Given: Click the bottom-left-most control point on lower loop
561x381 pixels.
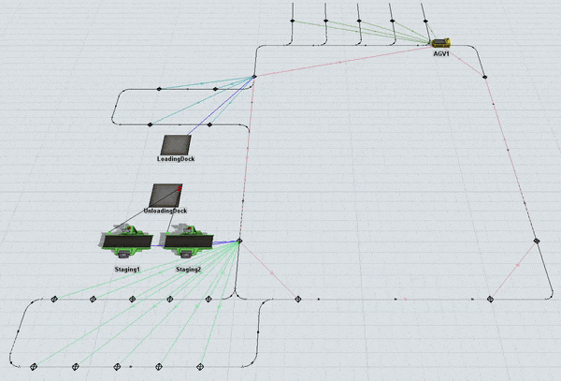Looking at the screenshot, I should [34, 365].
